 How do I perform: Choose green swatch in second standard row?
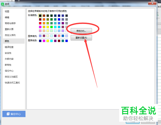52,19
